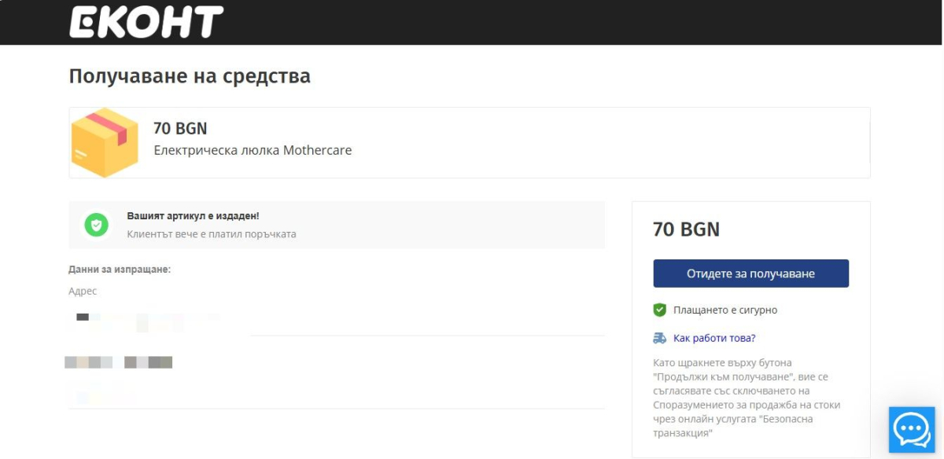
Task: Click the Данни за изпращане label
Action: pos(120,270)
